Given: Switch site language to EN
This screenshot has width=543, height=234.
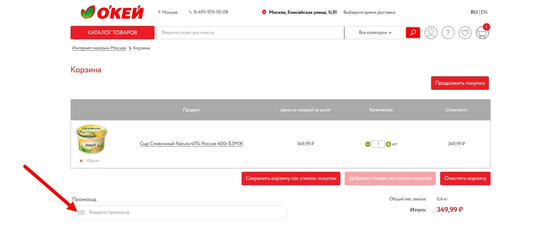Looking at the screenshot, I should tap(484, 12).
